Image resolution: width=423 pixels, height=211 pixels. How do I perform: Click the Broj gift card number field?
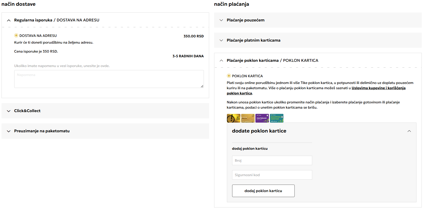[272, 160]
